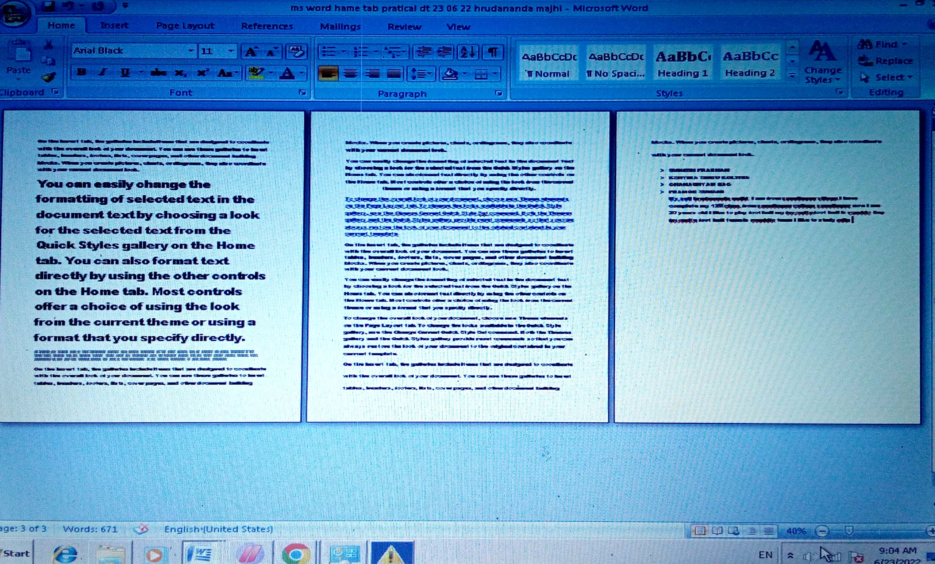The image size is (935, 564).
Task: Apply Superscript formatting icon
Action: point(203,73)
